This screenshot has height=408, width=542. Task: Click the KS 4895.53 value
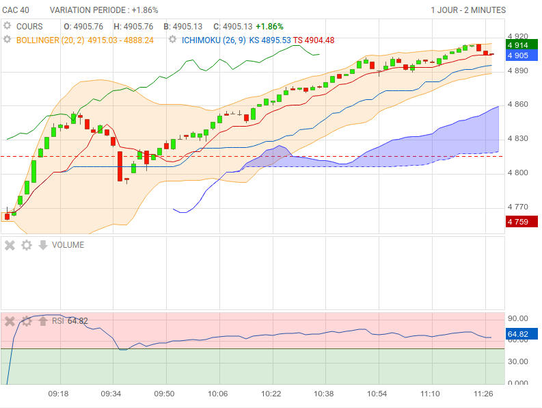270,40
